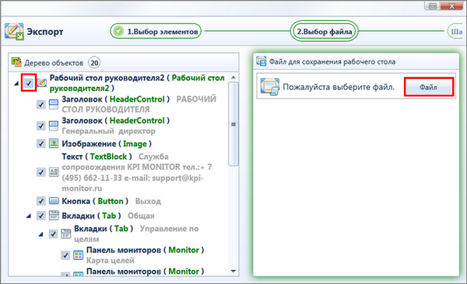Click Monitor icon of Панель мониторов Карта целей
The height and width of the screenshot is (284, 467).
click(78, 255)
